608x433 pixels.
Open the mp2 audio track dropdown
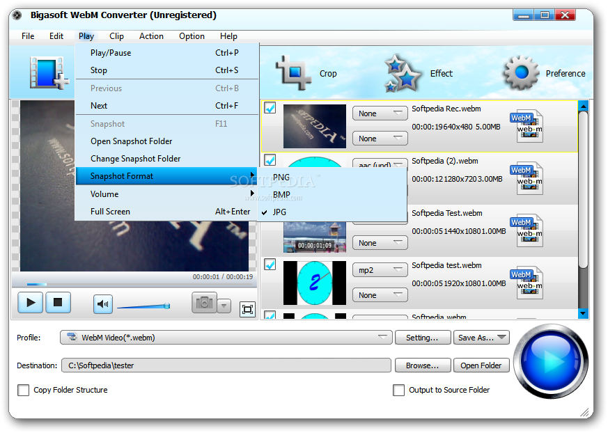coord(380,270)
